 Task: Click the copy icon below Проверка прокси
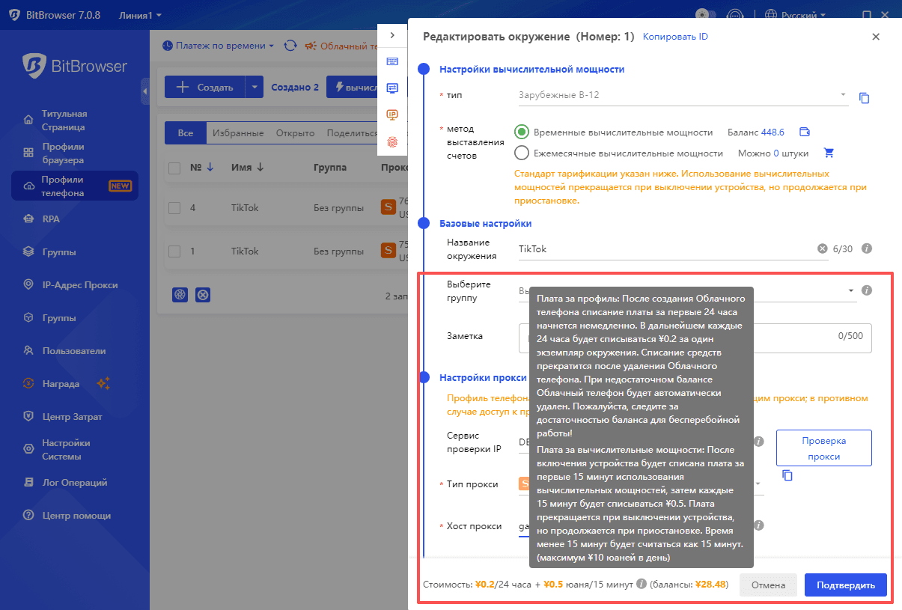787,475
